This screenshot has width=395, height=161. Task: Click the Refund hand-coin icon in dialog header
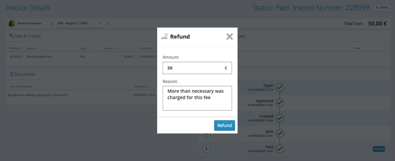click(165, 36)
